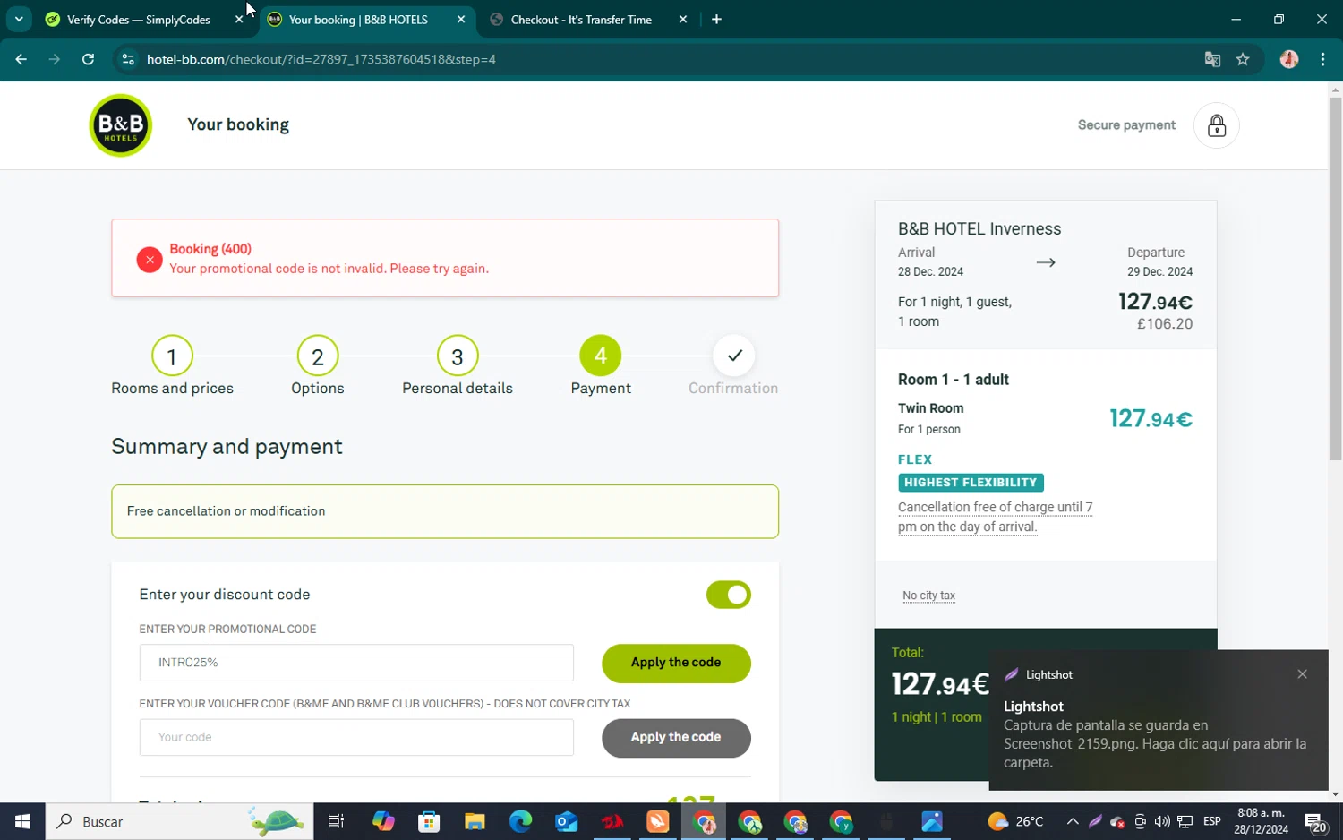Open Task View on the taskbar
Screen dimensions: 1343x840
[336, 821]
